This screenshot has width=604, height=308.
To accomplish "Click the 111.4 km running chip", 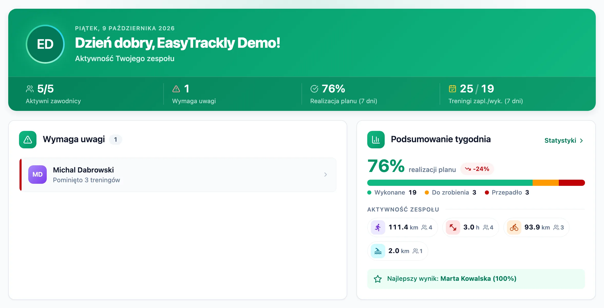I will point(403,227).
